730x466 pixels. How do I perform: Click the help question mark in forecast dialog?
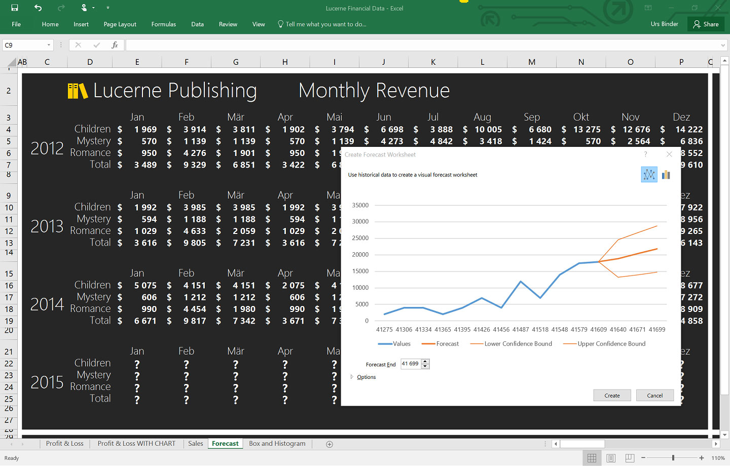point(645,154)
